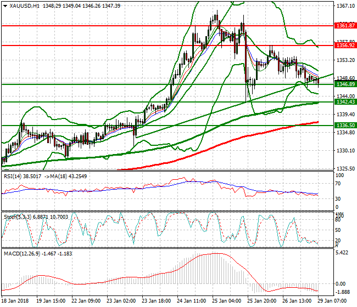The width and height of the screenshot is (357, 307).
Task: Click the Stochastic scale level 20
Action: point(338,241)
